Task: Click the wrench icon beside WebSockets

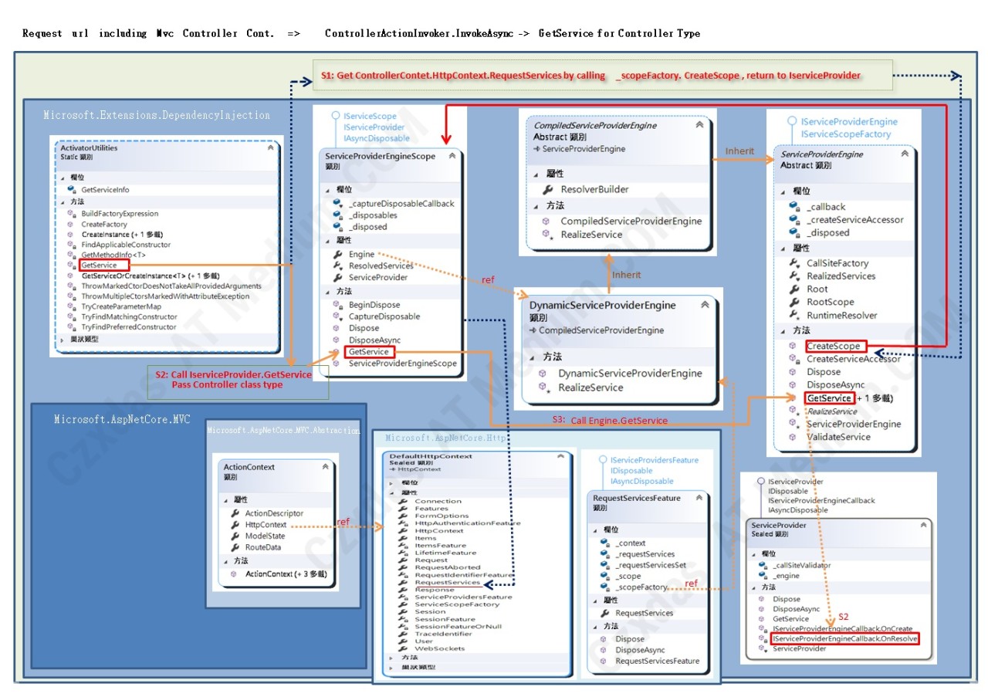Action: point(403,648)
